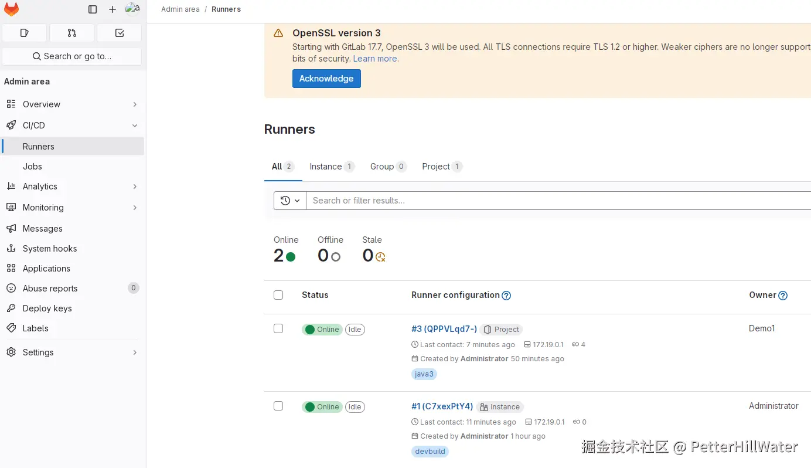This screenshot has width=811, height=468.
Task: Switch to the Group runners tab
Action: tap(388, 167)
